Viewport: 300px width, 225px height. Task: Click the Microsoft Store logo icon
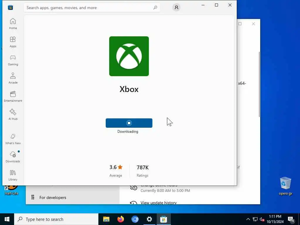coord(10,8)
